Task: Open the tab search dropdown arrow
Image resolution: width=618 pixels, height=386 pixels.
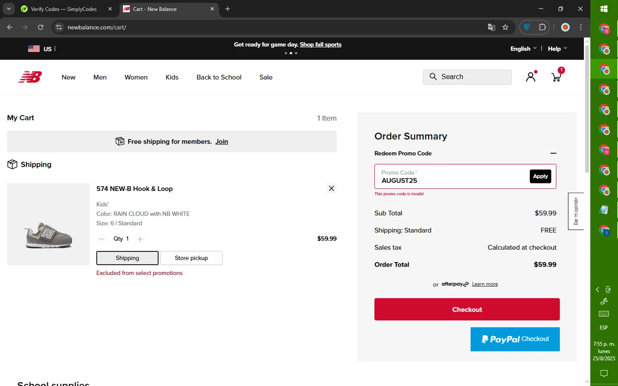Action: coord(9,9)
